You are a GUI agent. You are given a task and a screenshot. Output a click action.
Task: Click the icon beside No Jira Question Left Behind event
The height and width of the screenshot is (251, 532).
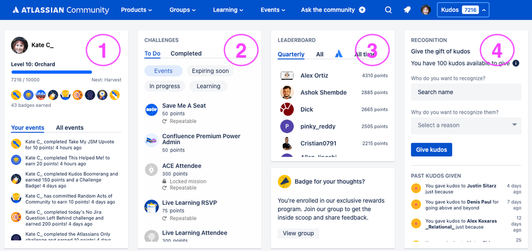[x=17, y=217]
